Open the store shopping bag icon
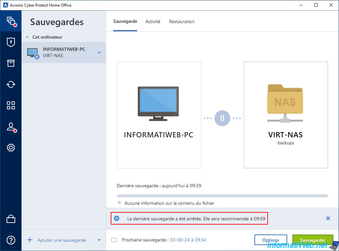Viewport: 339px width, 251px height. click(x=11, y=219)
